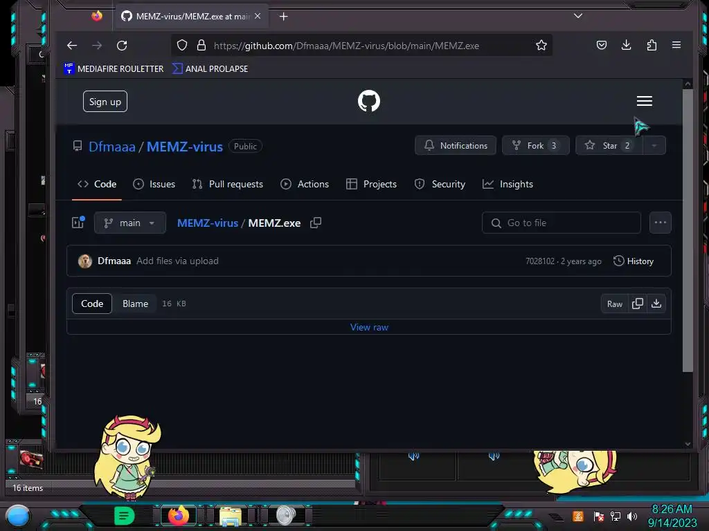This screenshot has height=531, width=709.
Task: Open the Start orb on taskbar
Action: click(19, 516)
